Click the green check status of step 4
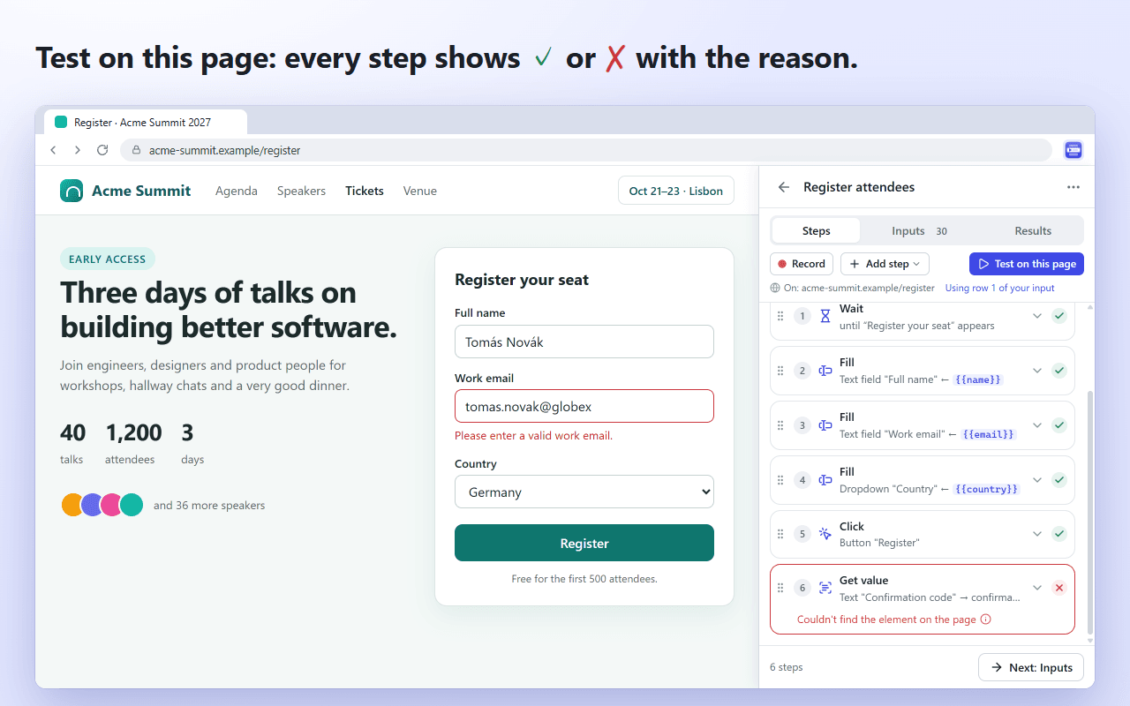 tap(1059, 480)
